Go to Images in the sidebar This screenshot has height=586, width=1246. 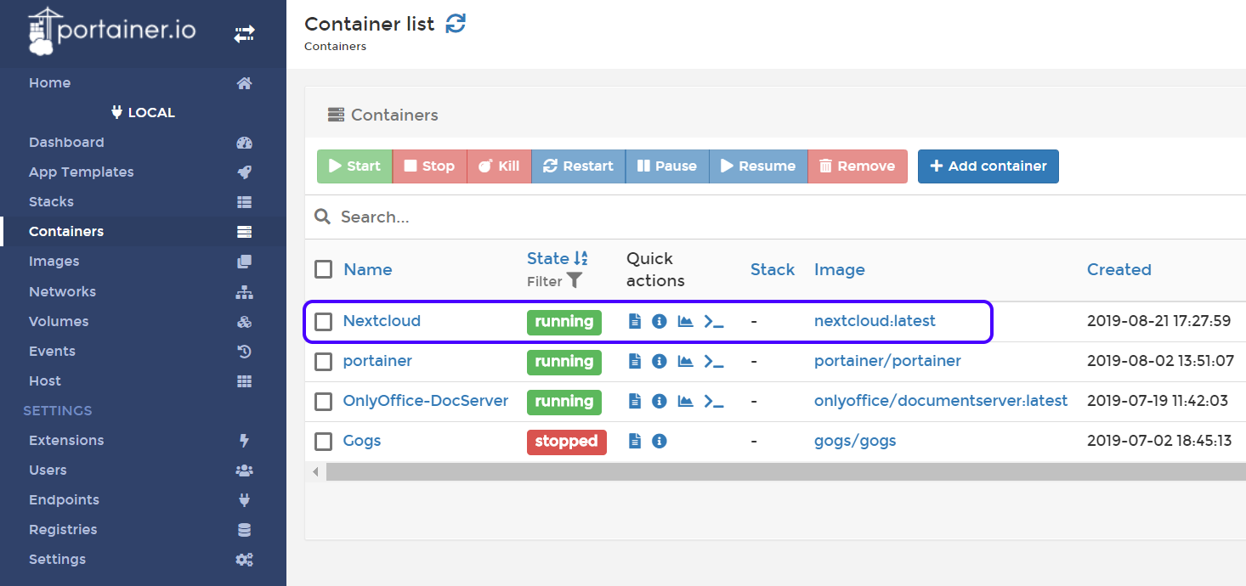[x=54, y=262]
